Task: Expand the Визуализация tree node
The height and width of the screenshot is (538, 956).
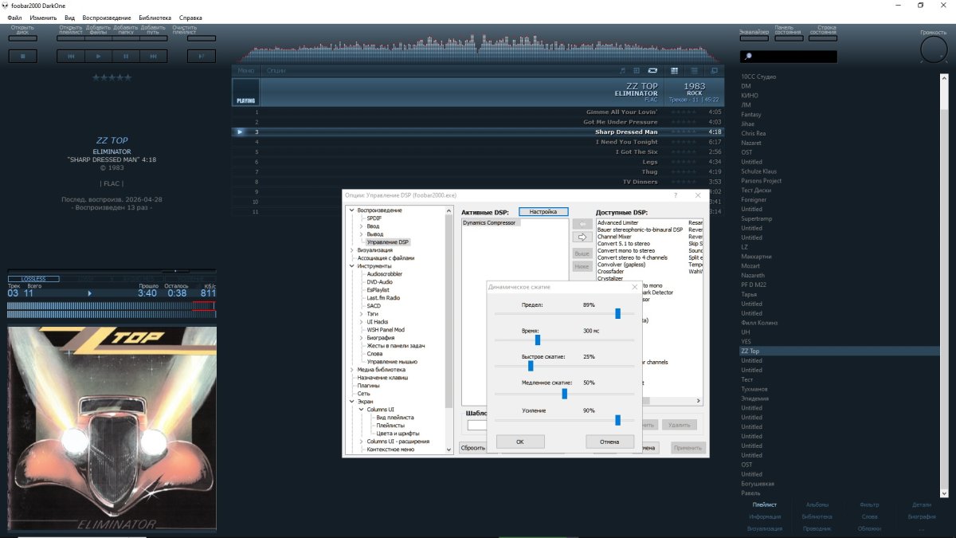Action: (351, 250)
